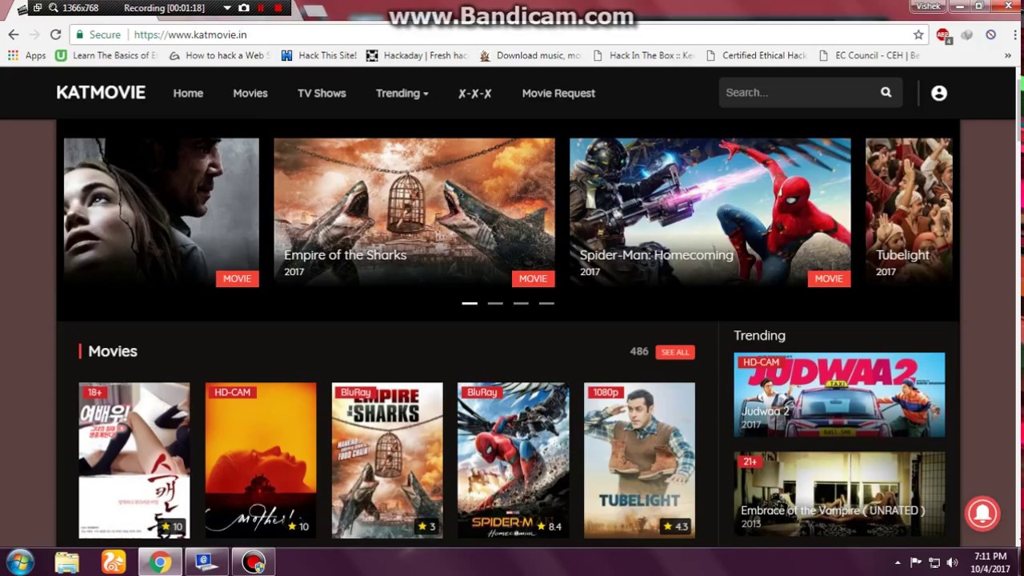
Task: Open the Tubelight carousel slide
Action: [909, 212]
